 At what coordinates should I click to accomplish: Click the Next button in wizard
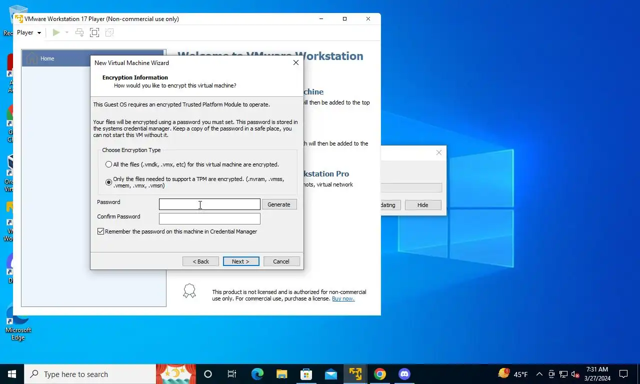[x=240, y=261]
